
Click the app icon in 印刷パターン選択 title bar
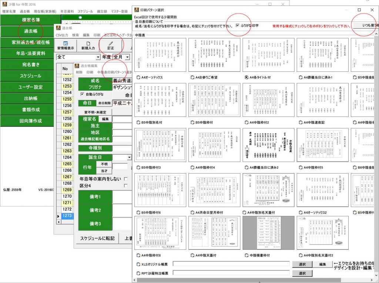[137, 10]
